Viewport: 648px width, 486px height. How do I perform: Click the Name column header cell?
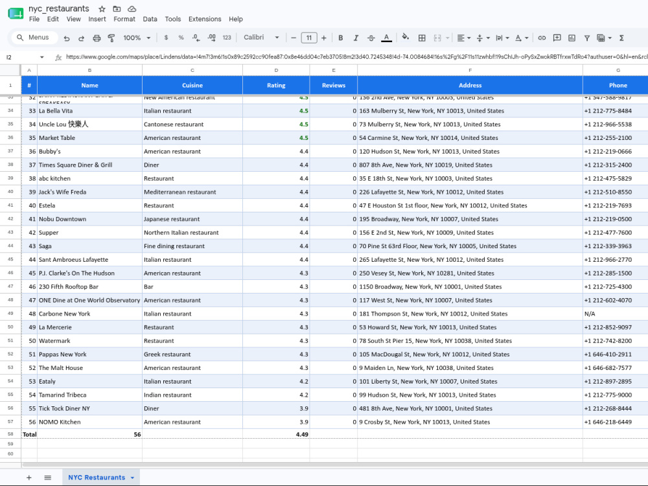coord(89,85)
